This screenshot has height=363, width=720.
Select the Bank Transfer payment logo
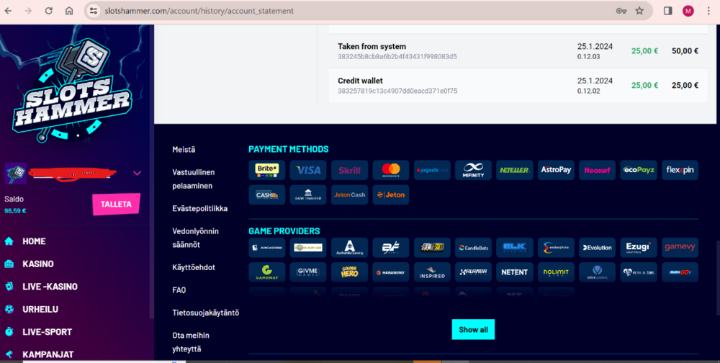point(308,195)
